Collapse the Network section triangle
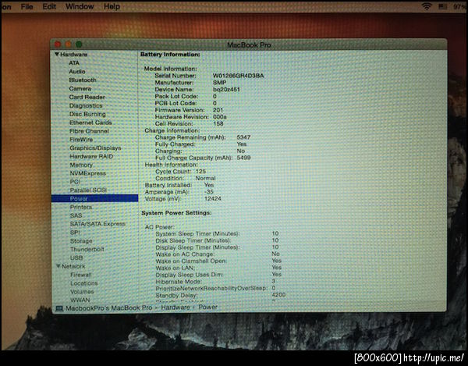Viewport: 468px width, 366px height. pos(58,266)
